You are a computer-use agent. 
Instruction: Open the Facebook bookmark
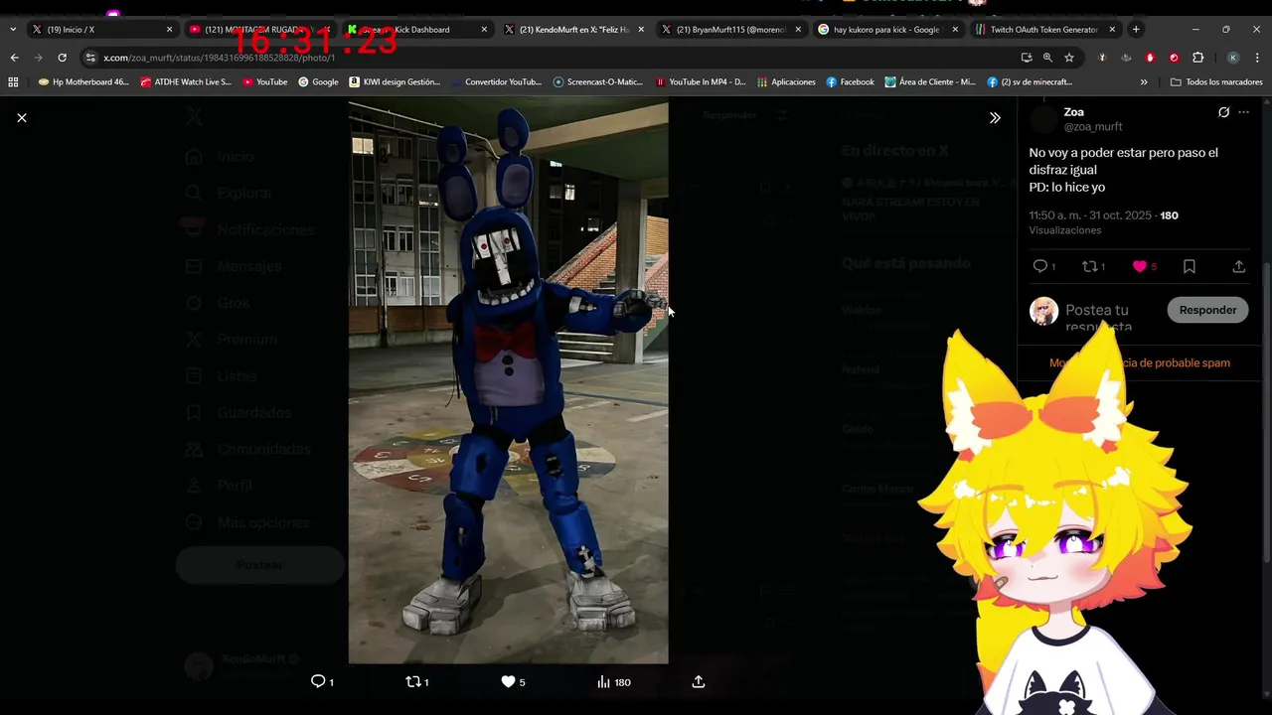click(x=851, y=82)
